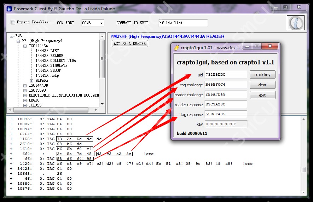Select 14443A LIST in the tree
313x202 pixels.
47,51
